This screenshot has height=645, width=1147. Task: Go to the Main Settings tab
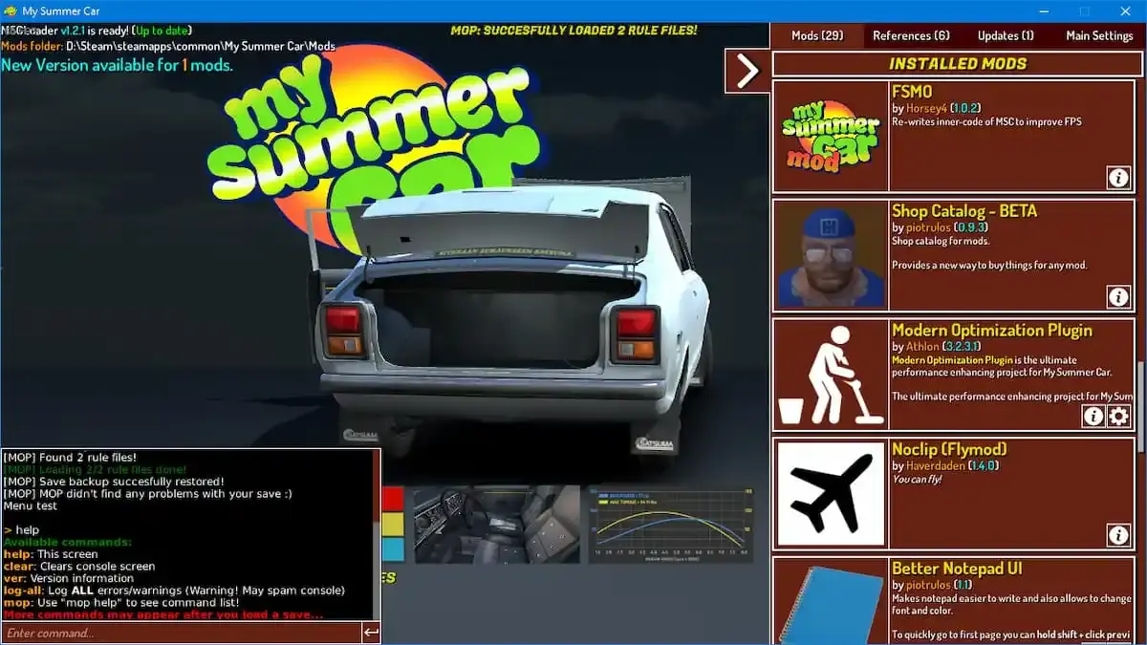[1099, 35]
